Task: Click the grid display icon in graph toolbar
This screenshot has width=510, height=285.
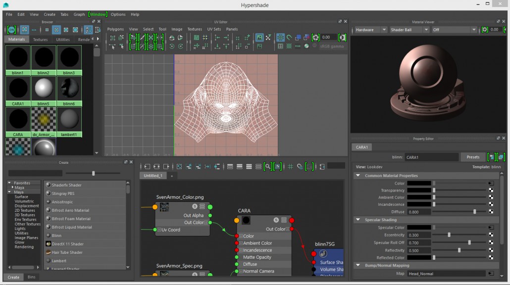Action: 290,167
